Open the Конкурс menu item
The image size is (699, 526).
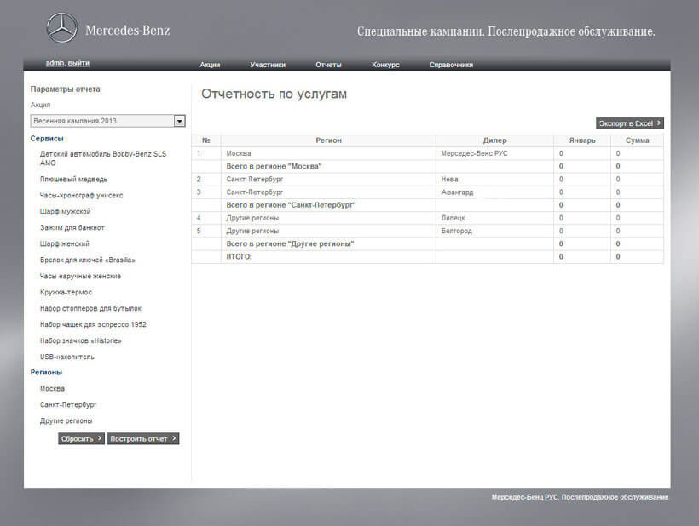[385, 65]
